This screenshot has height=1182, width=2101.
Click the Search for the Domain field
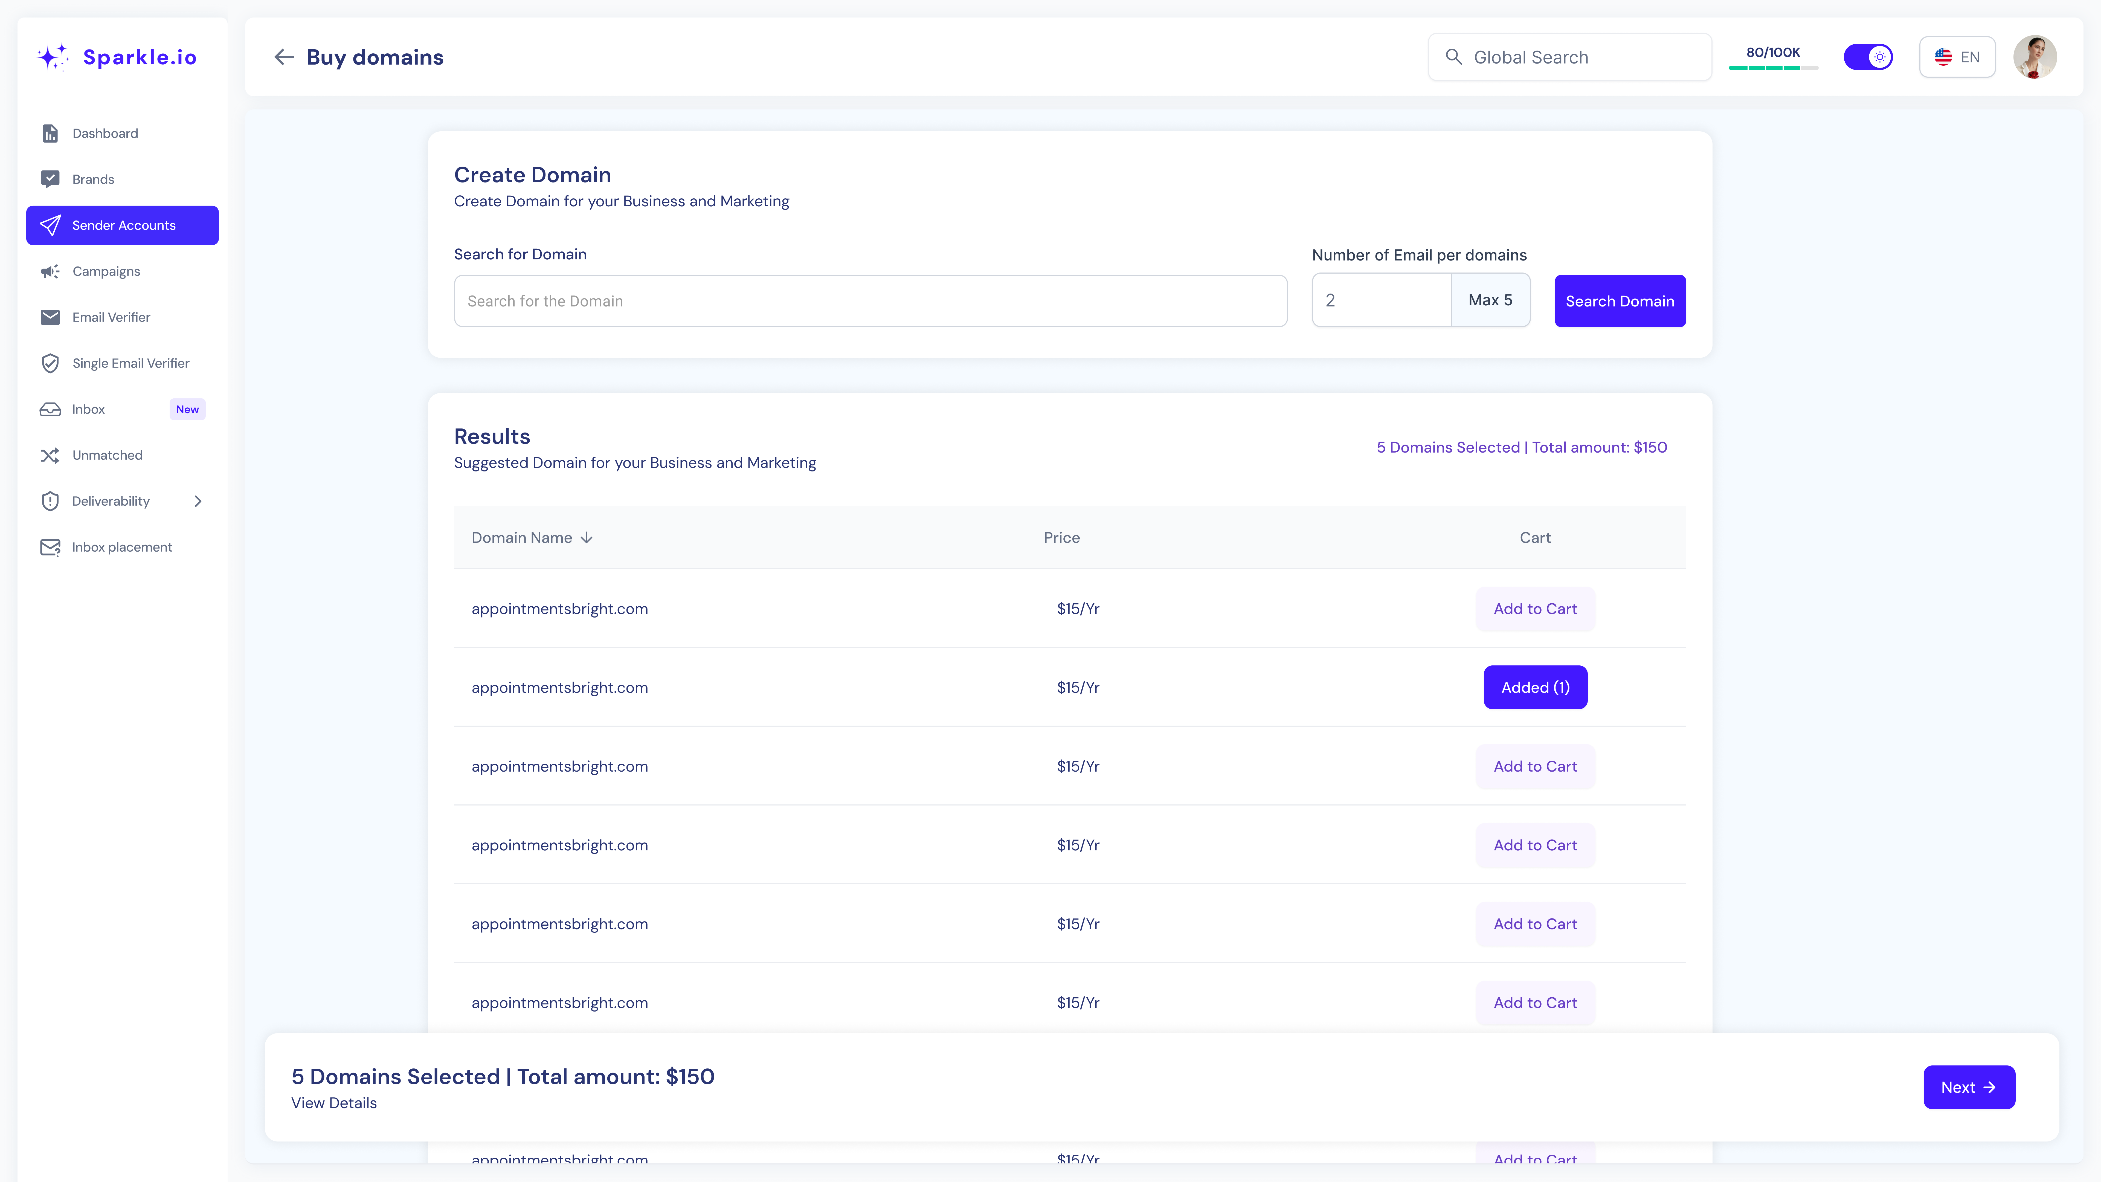(x=870, y=301)
